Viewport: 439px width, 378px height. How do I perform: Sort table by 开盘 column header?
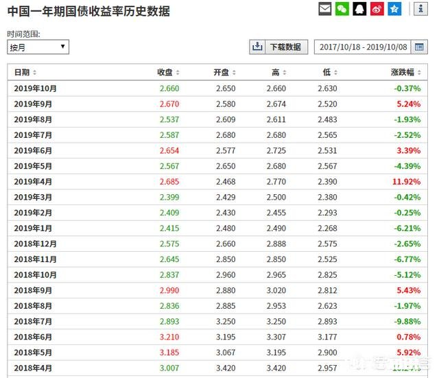click(x=224, y=73)
